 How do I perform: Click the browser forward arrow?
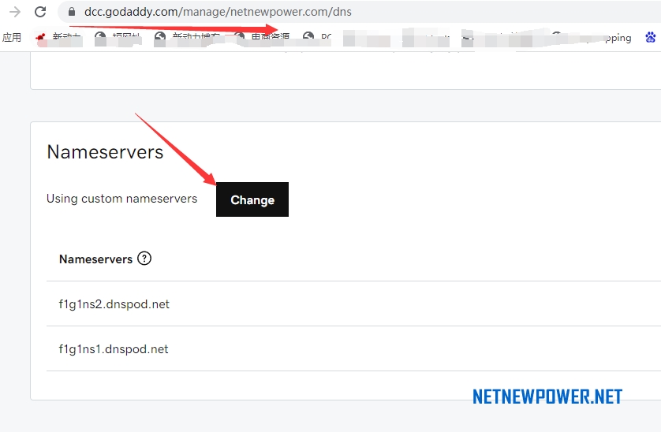coord(15,12)
